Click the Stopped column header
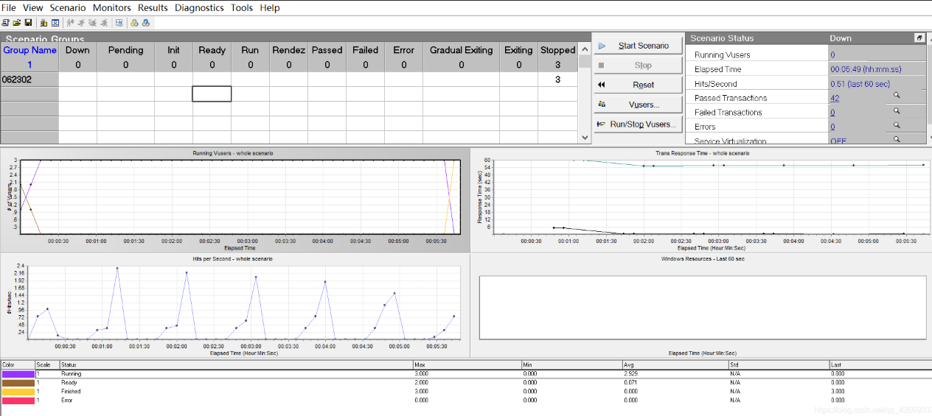932x416 pixels. (557, 50)
